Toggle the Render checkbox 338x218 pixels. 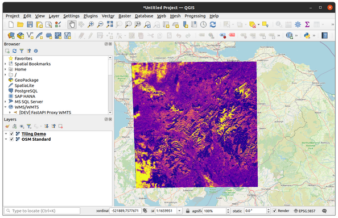(x=275, y=211)
